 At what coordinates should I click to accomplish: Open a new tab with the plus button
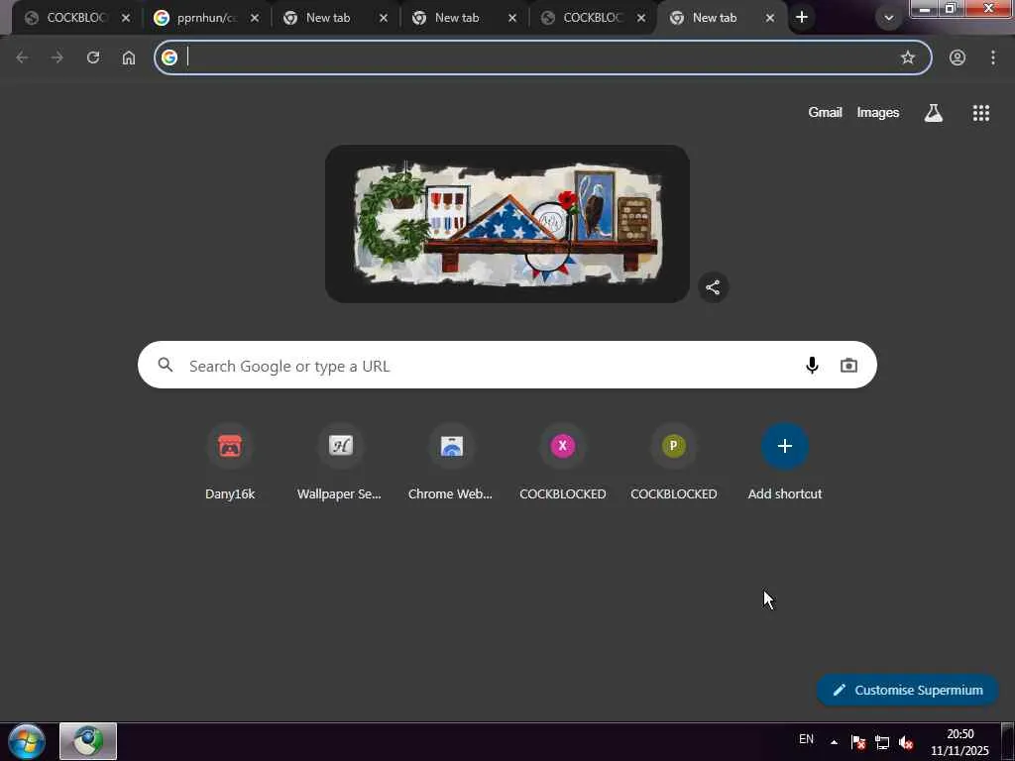801,18
